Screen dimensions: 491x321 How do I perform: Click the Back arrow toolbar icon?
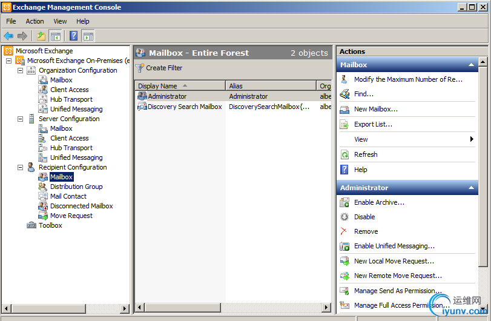(x=8, y=36)
